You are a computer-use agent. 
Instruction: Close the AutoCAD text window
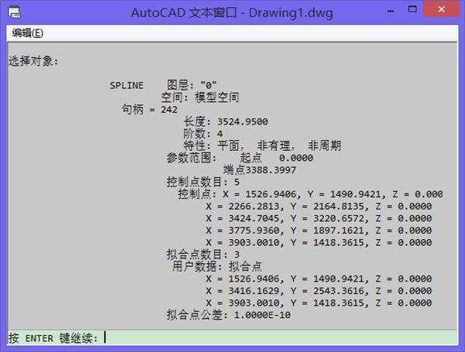click(441, 9)
